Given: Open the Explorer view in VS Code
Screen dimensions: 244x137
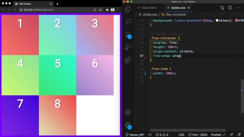Looking at the screenshot, I should pos(128,9).
